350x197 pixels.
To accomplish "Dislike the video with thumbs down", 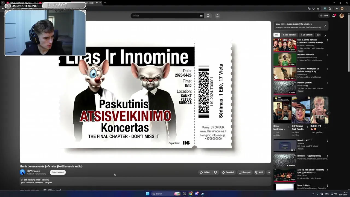I will [215, 172].
